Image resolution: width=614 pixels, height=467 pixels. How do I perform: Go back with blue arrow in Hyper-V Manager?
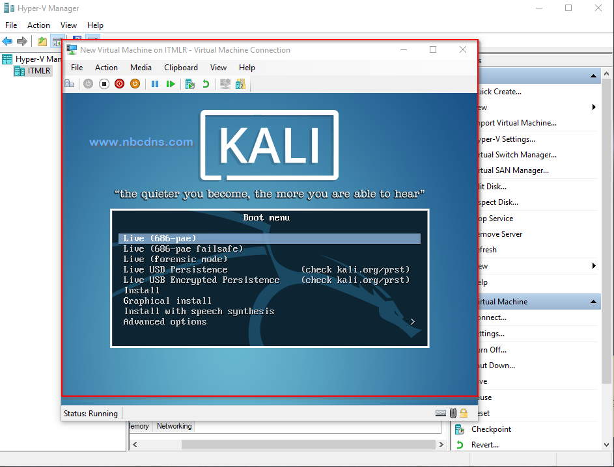[x=7, y=41]
